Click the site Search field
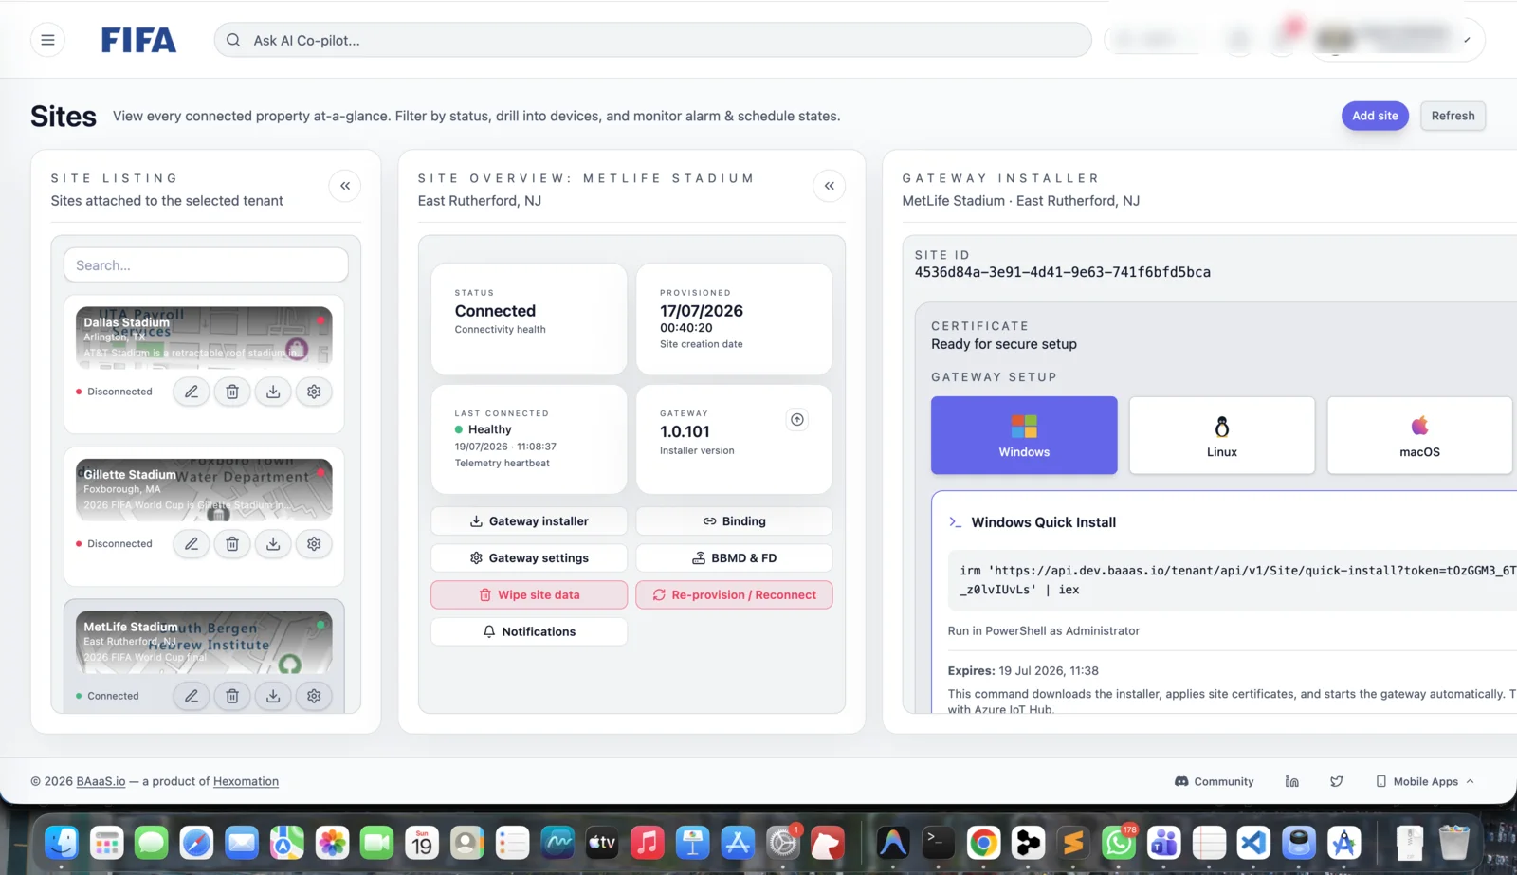The image size is (1517, 875). pos(206,265)
